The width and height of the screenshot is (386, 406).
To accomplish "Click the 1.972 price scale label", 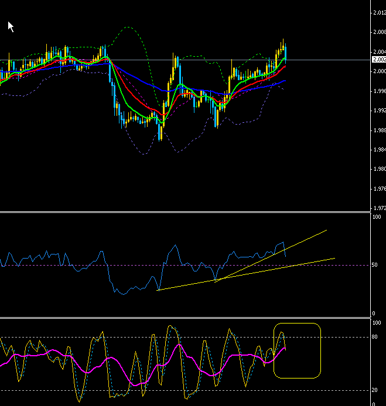I will point(379,208).
